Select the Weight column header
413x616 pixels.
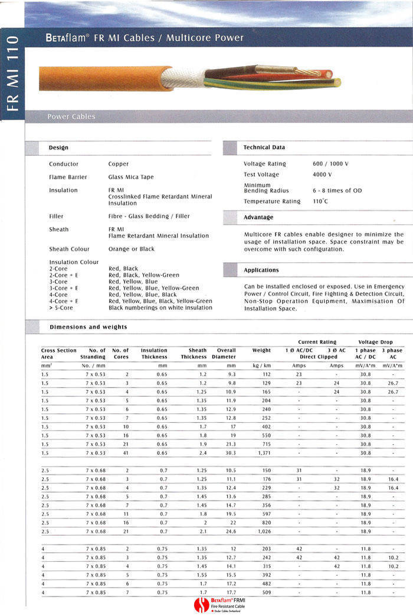pyautogui.click(x=261, y=350)
